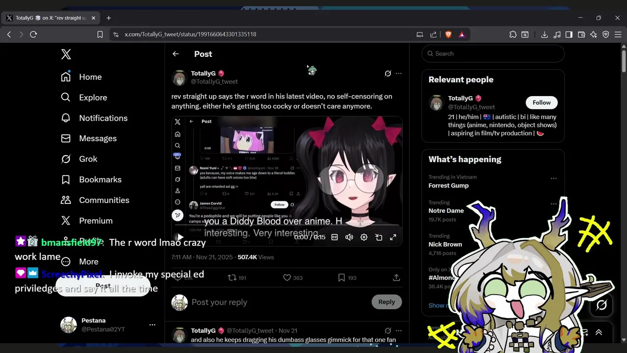Open options for Notre Dame trend
The height and width of the screenshot is (353, 627).
pyautogui.click(x=554, y=203)
